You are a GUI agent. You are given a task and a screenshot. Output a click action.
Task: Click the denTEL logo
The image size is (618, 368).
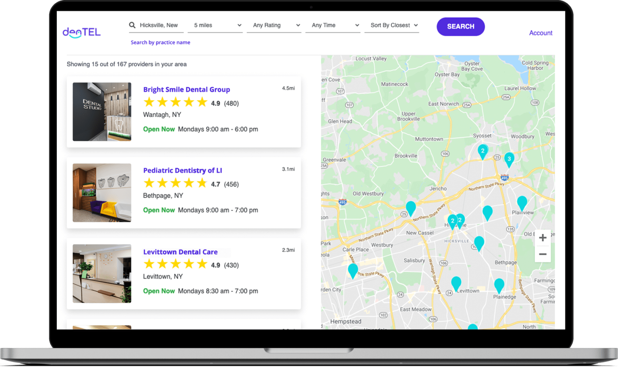pyautogui.click(x=81, y=33)
